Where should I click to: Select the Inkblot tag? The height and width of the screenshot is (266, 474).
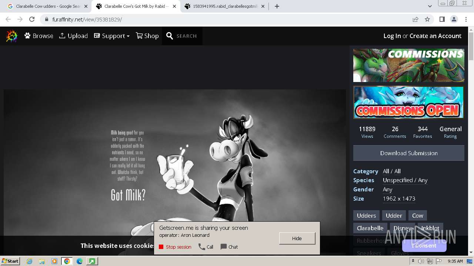coord(430,228)
